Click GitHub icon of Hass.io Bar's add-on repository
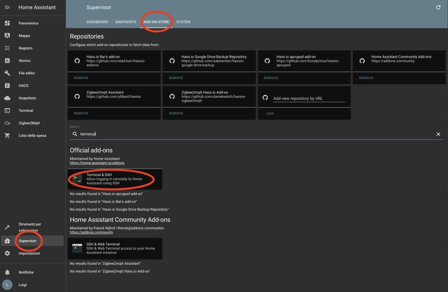The height and width of the screenshot is (292, 448). point(77,61)
